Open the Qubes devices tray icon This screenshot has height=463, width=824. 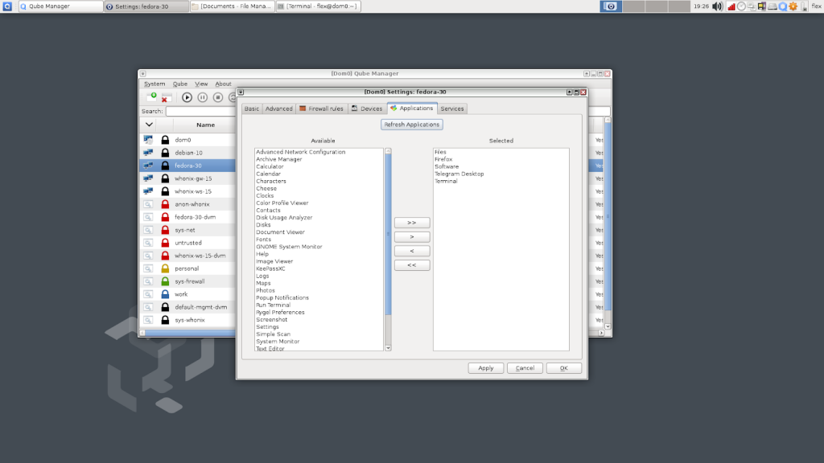[x=761, y=6]
